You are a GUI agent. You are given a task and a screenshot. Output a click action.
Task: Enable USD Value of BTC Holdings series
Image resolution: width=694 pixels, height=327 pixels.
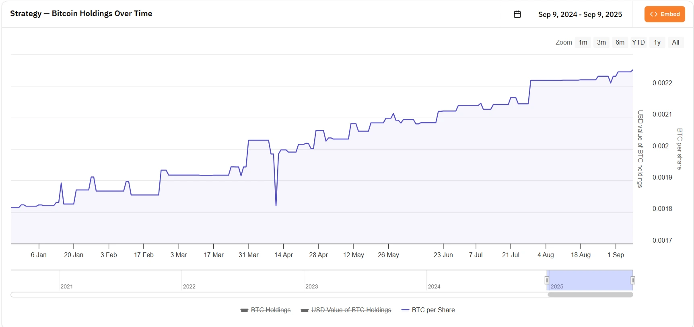tap(351, 310)
